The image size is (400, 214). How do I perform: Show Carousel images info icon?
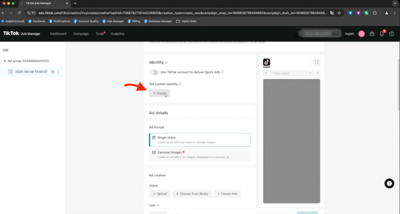(228, 157)
